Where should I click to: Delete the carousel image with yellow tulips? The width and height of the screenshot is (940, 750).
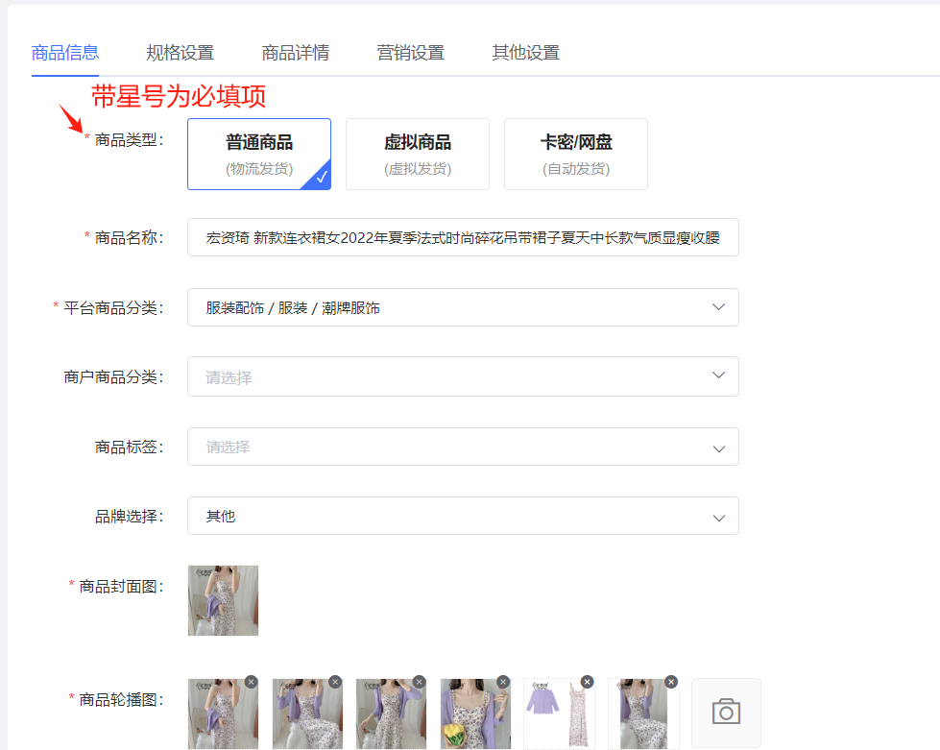coord(503,682)
